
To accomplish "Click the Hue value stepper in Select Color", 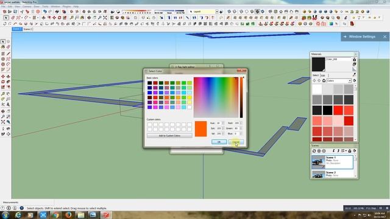I will pos(223,123).
